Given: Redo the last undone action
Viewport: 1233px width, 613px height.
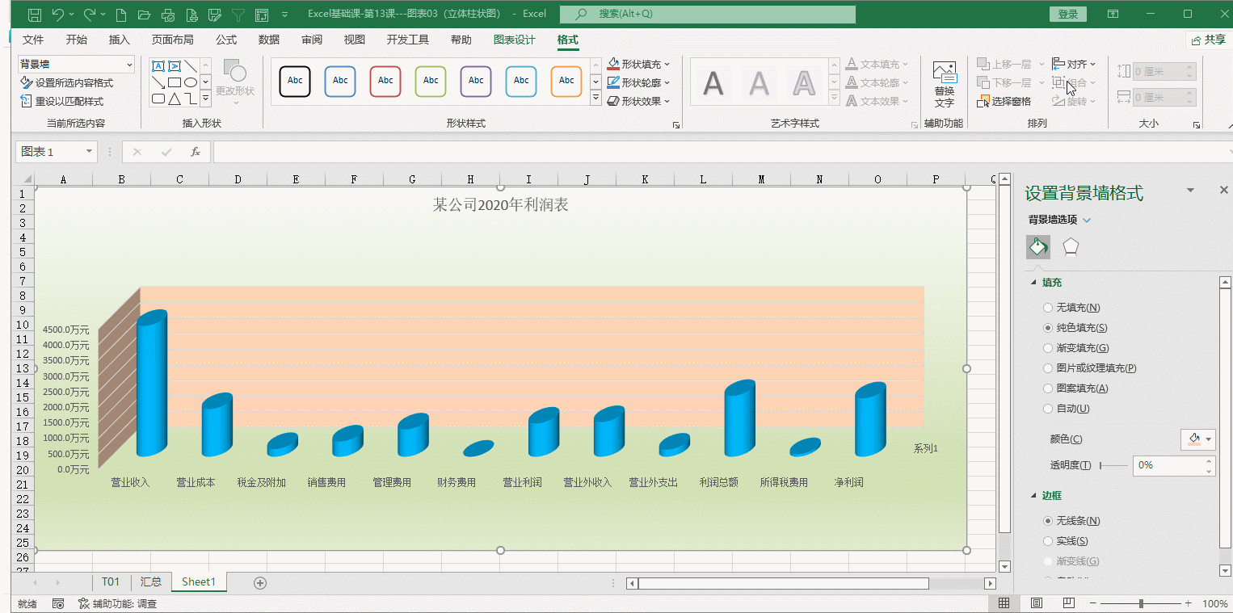Looking at the screenshot, I should pos(90,14).
